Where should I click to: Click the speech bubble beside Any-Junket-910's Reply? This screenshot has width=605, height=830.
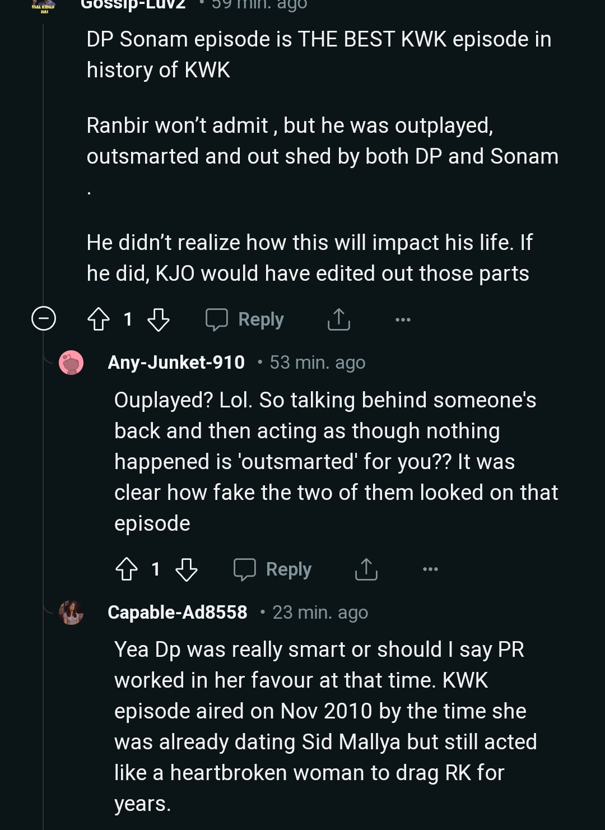[x=244, y=569]
